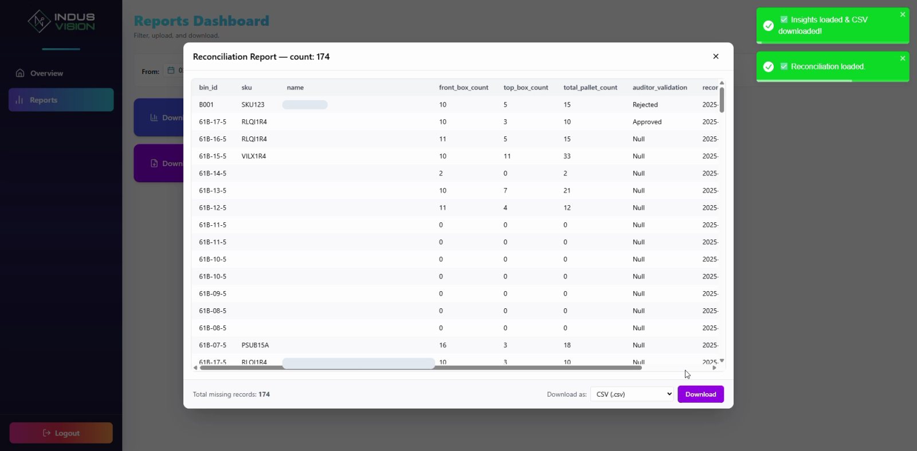Viewport: 917px width, 451px height.
Task: Click the VILX1R4 sku cell
Action: click(x=253, y=156)
